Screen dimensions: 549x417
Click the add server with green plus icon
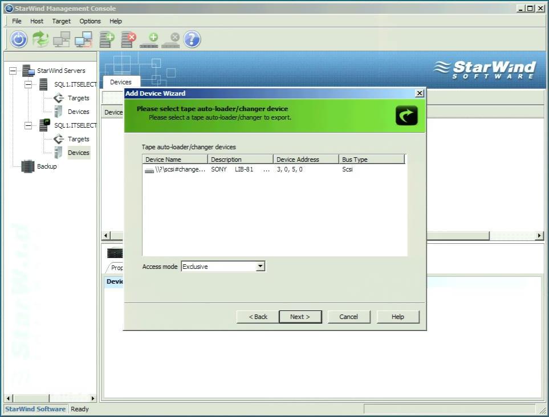(107, 39)
